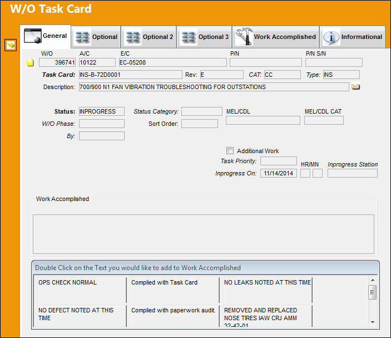
Task: Open the Informational tab
Action: coord(352,37)
